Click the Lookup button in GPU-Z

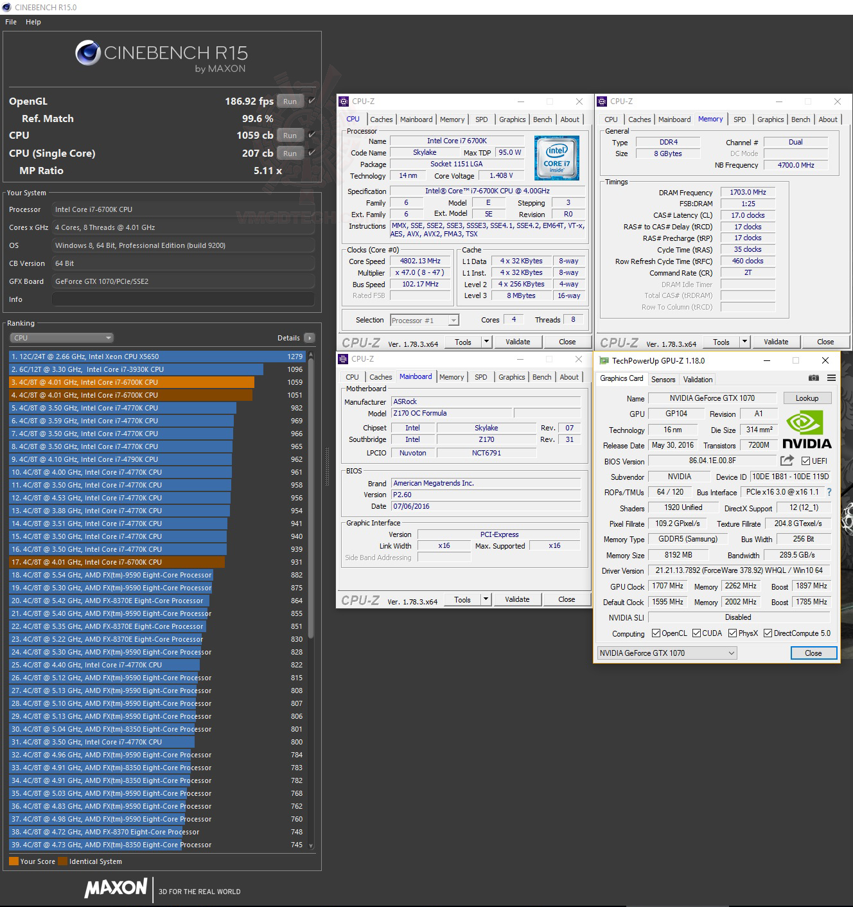point(807,398)
